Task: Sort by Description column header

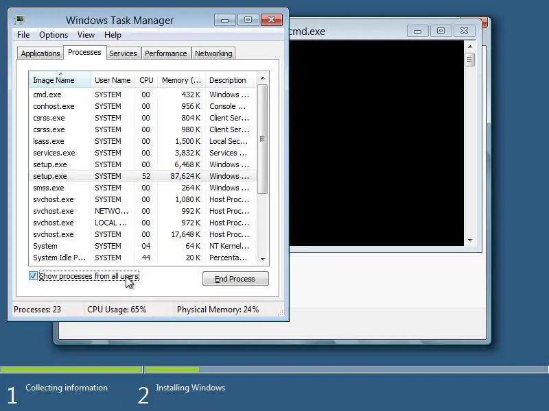Action: click(231, 80)
